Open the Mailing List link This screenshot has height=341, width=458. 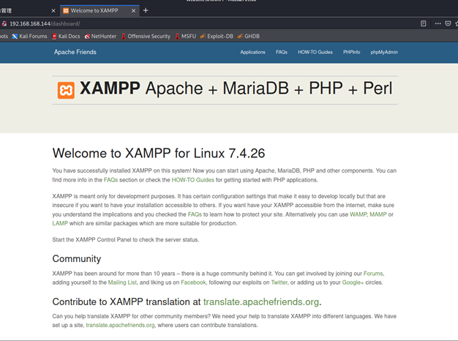pyautogui.click(x=122, y=282)
